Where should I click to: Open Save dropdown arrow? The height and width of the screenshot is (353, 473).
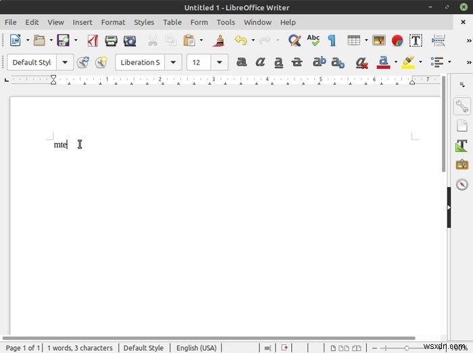pos(76,40)
